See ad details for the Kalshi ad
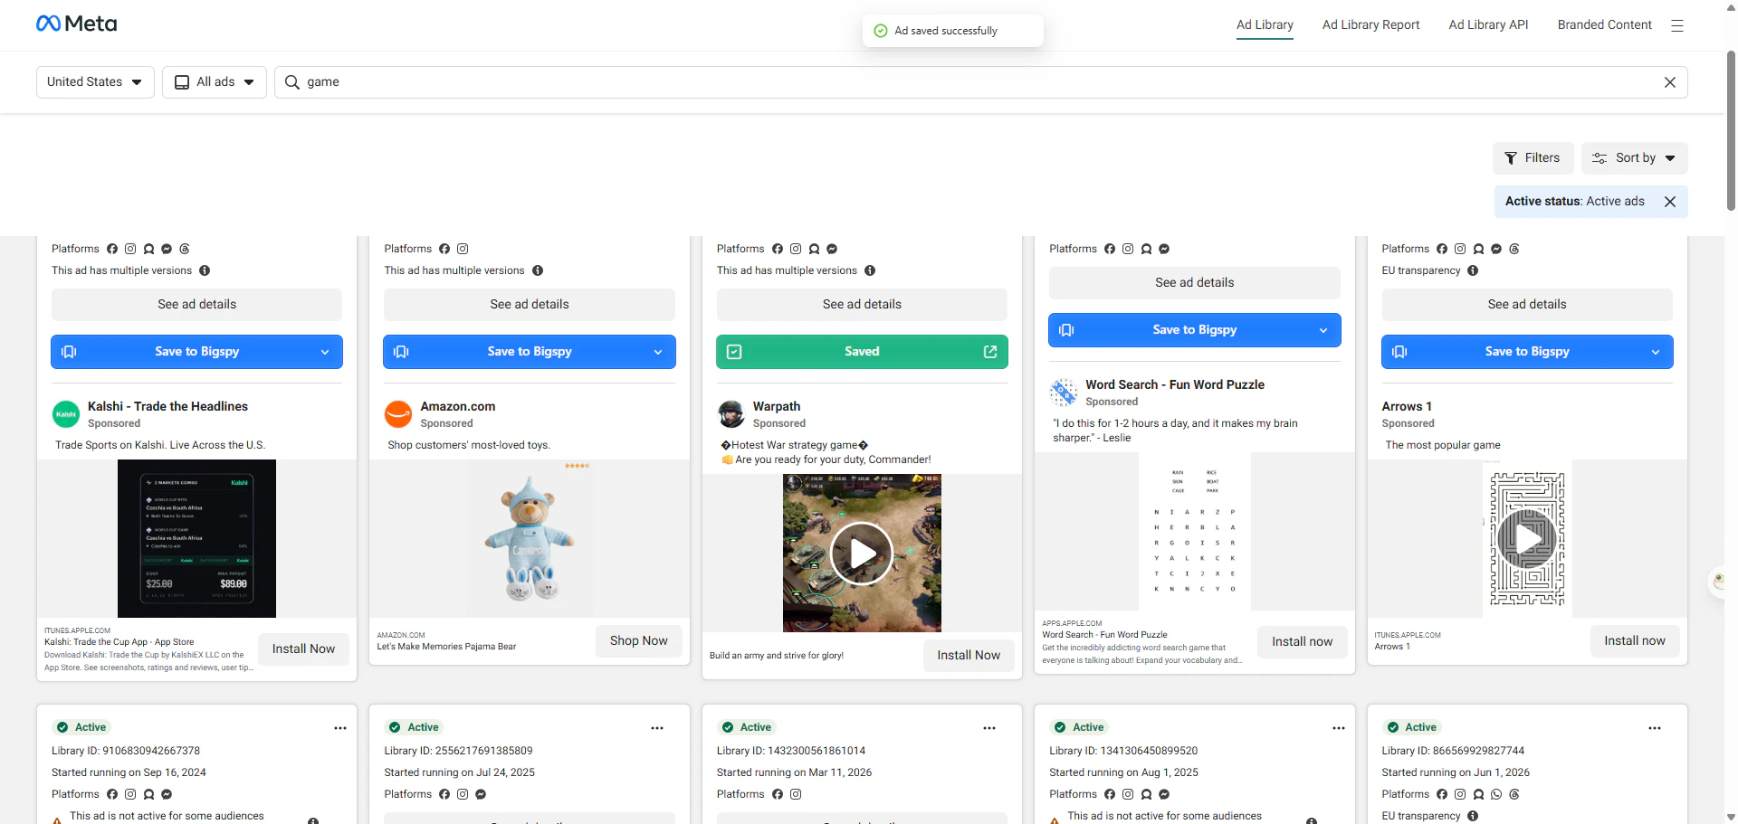This screenshot has height=824, width=1738. pyautogui.click(x=196, y=305)
